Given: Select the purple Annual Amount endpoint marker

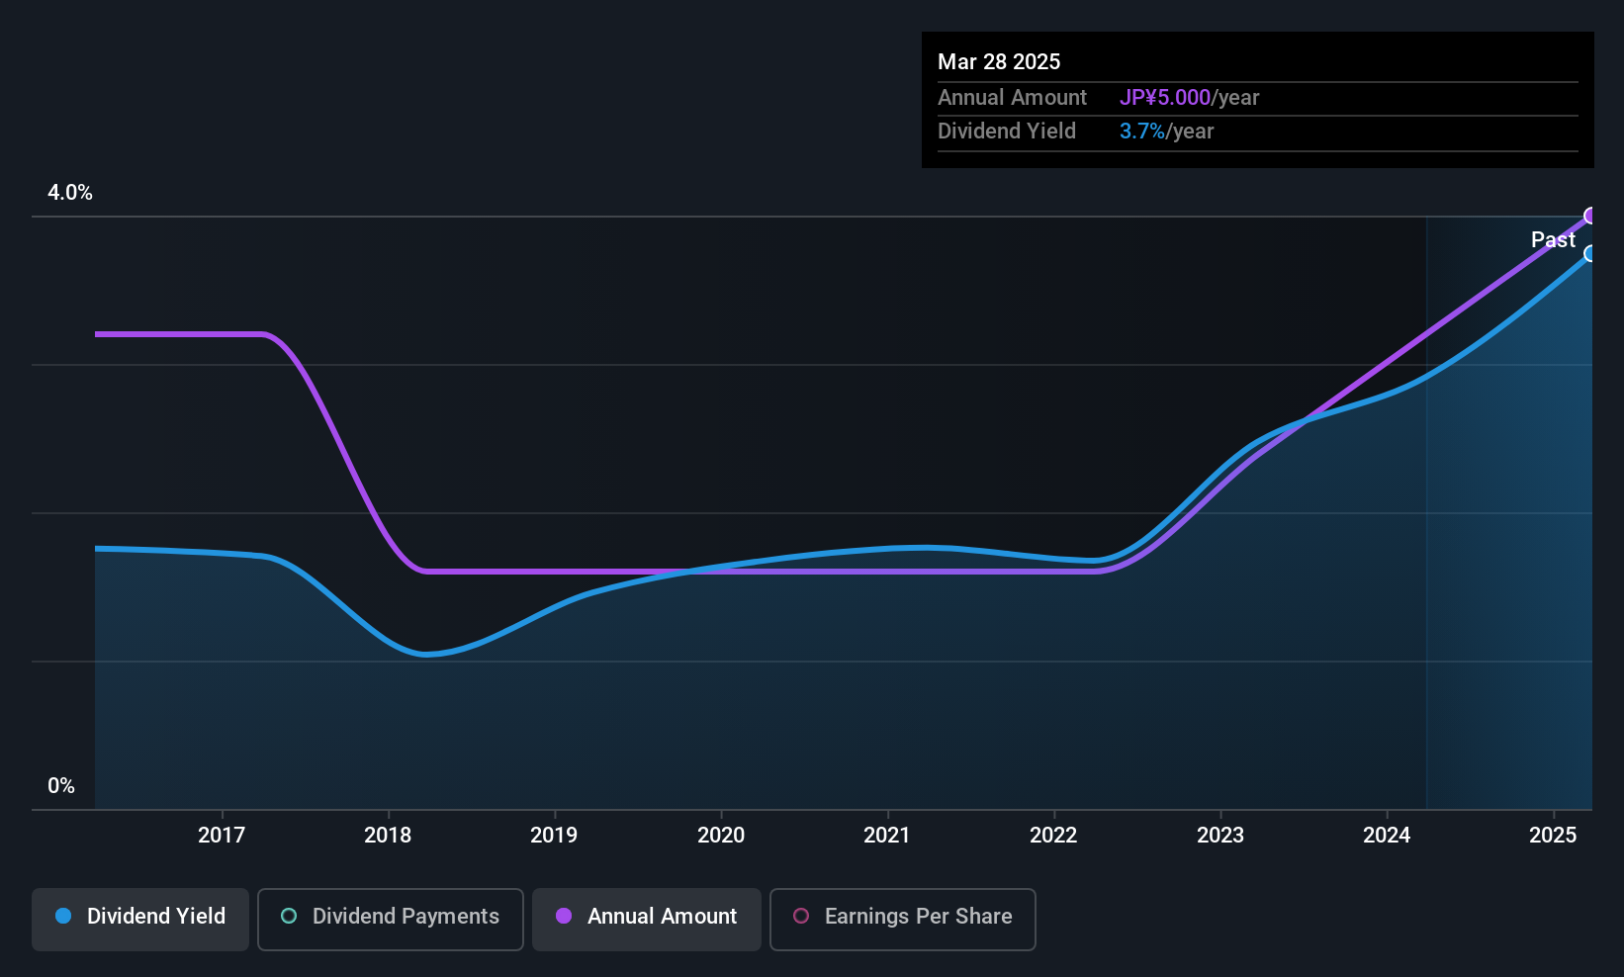Looking at the screenshot, I should pyautogui.click(x=1590, y=216).
